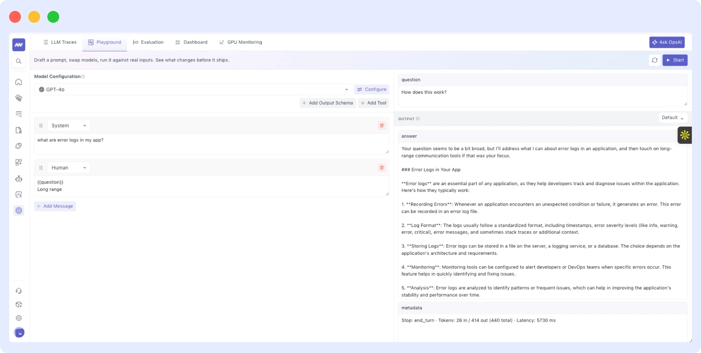
Task: Open the settings gear in the sidebar
Action: pos(19,318)
